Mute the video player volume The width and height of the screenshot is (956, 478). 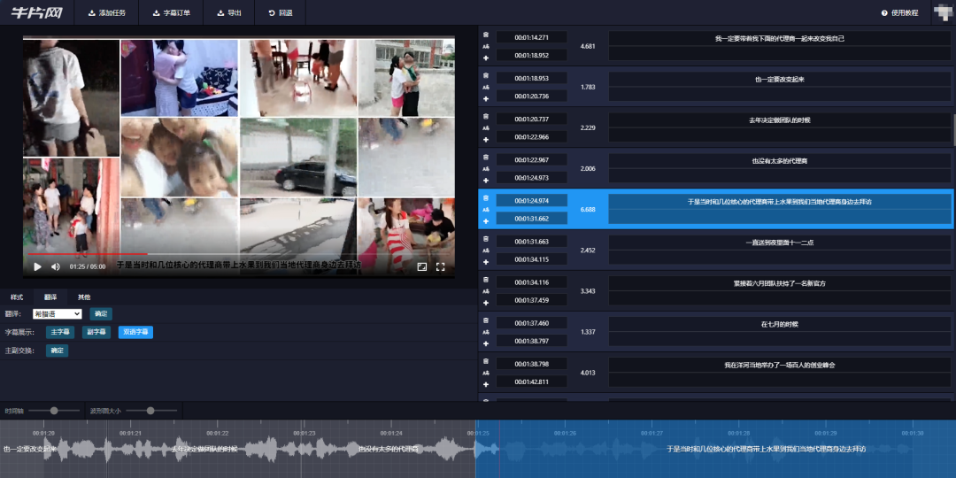pyautogui.click(x=56, y=266)
